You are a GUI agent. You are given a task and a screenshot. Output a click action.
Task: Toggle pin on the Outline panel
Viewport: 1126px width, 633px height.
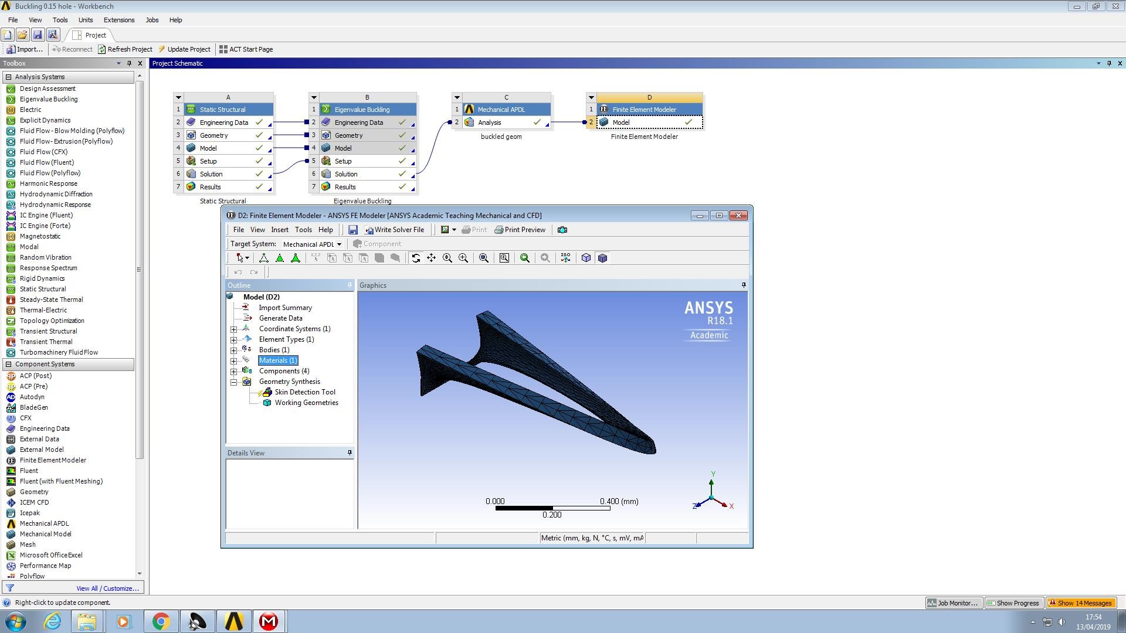[x=350, y=285]
